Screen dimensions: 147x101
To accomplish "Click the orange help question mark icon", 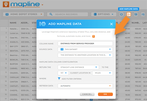I will tap(93, 36).
